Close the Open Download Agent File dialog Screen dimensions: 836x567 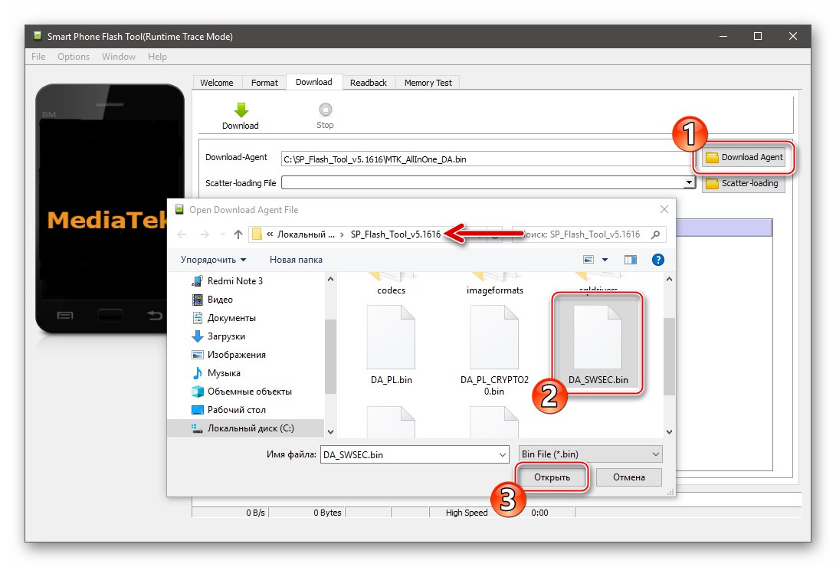click(664, 209)
